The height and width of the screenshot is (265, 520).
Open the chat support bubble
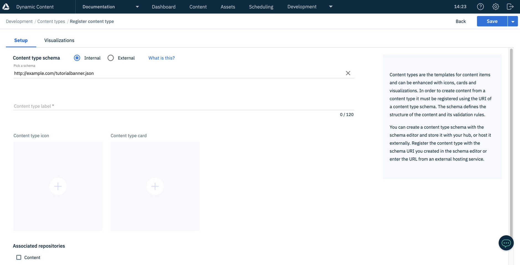point(506,243)
